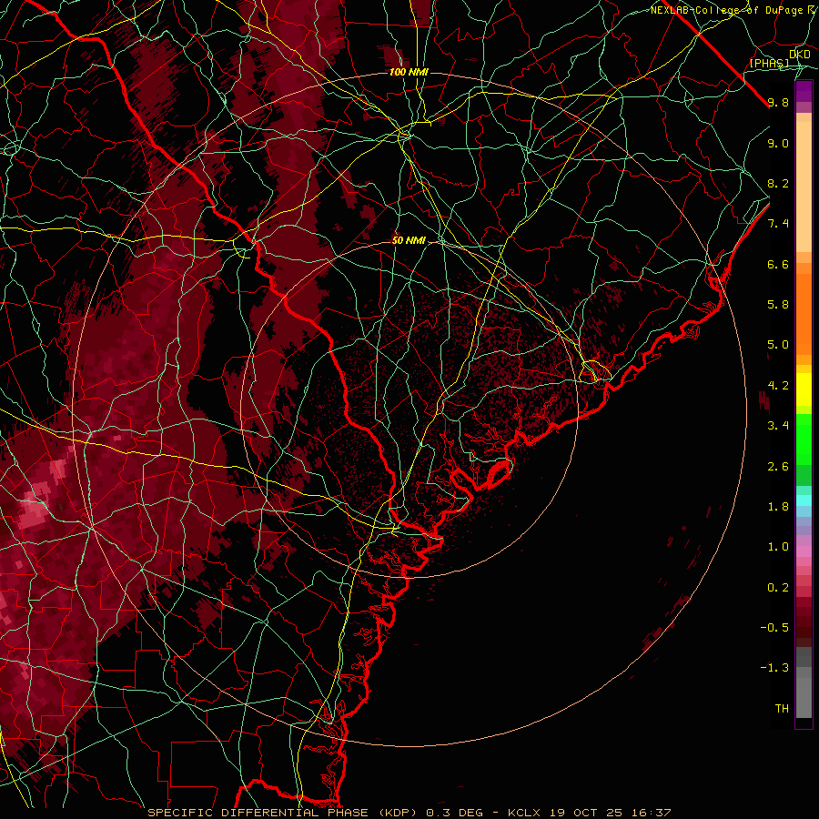Click the 5.8 value on the color scale
The width and height of the screenshot is (819, 819).
[778, 305]
